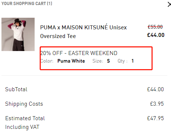Open the oversized tee product thumbnail
Screen dimensions: 171x135
click(18, 34)
